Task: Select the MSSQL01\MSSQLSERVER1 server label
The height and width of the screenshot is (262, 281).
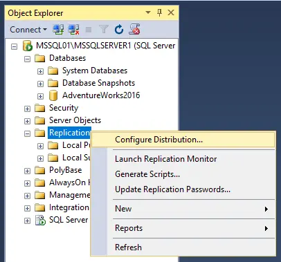Action: (x=106, y=46)
